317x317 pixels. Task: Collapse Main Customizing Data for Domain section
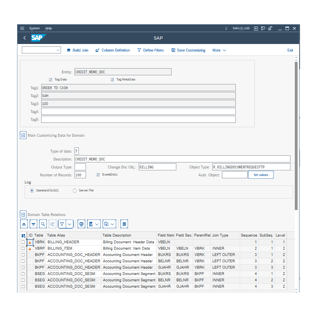pyautogui.click(x=23, y=135)
